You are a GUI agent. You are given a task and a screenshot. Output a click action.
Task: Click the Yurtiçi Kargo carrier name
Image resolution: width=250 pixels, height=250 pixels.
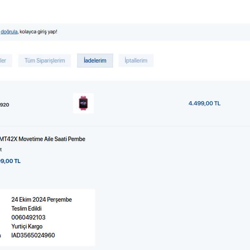coord(27,227)
